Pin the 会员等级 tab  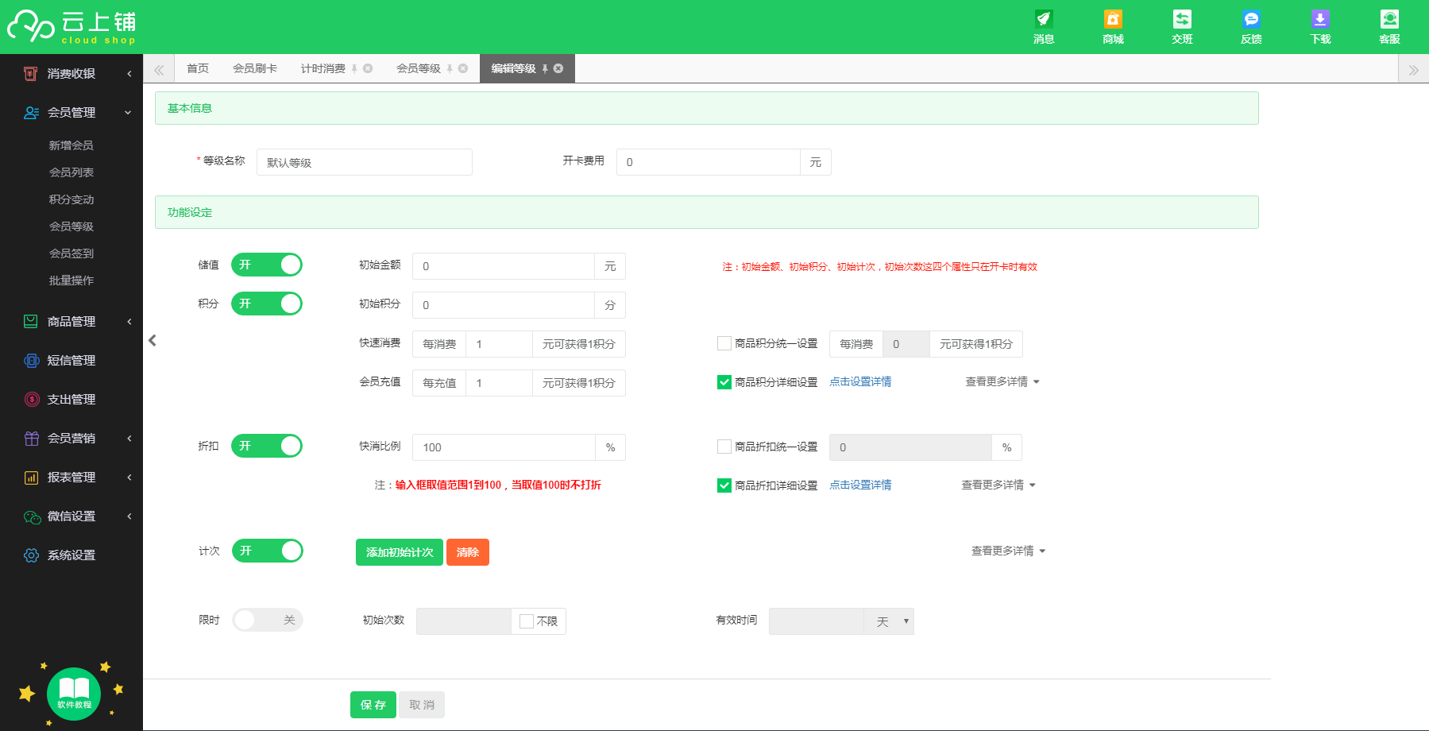(x=450, y=69)
